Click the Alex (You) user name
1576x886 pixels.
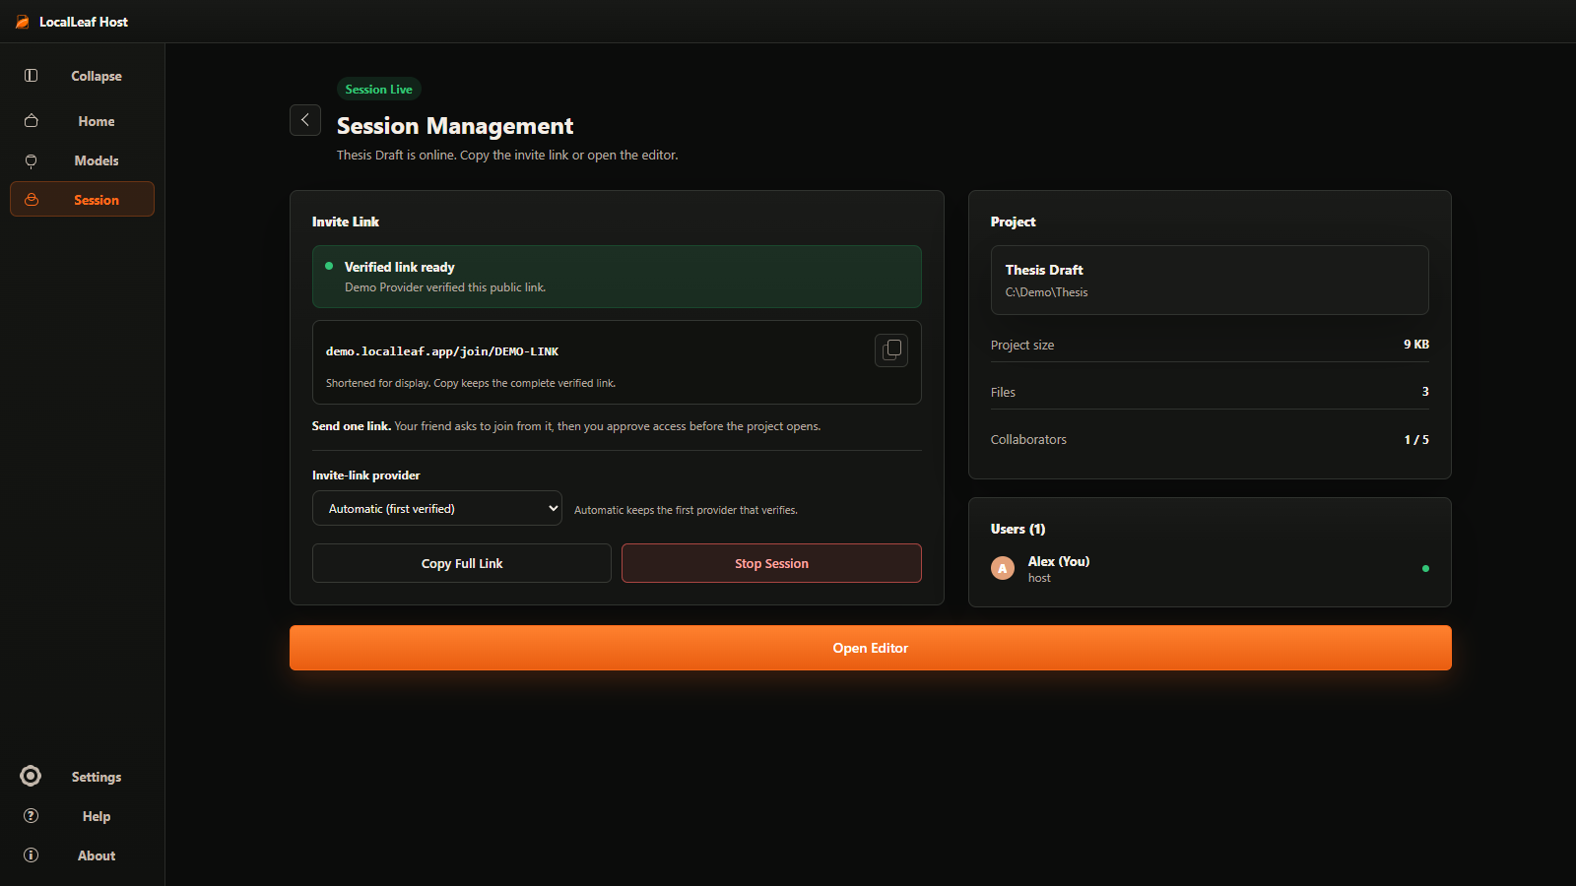pos(1059,561)
